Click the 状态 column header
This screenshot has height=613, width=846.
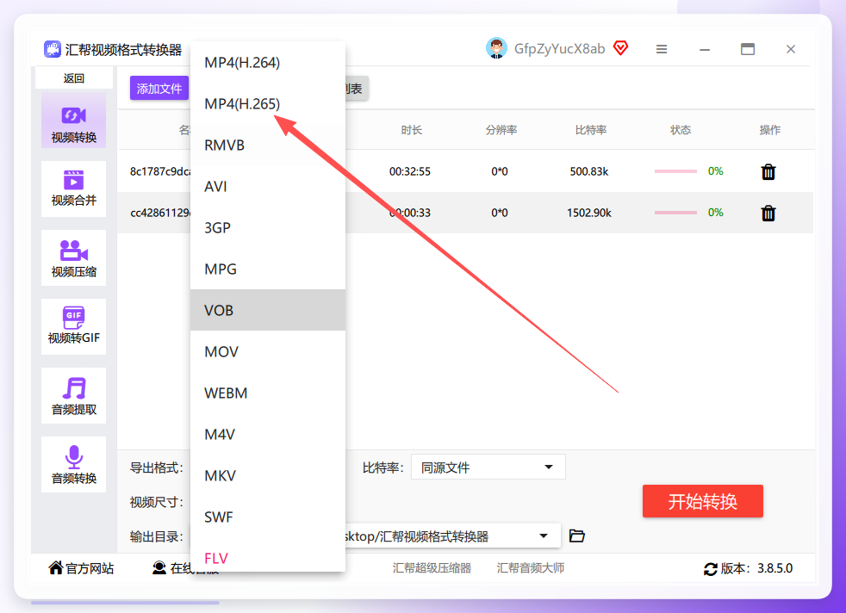681,130
